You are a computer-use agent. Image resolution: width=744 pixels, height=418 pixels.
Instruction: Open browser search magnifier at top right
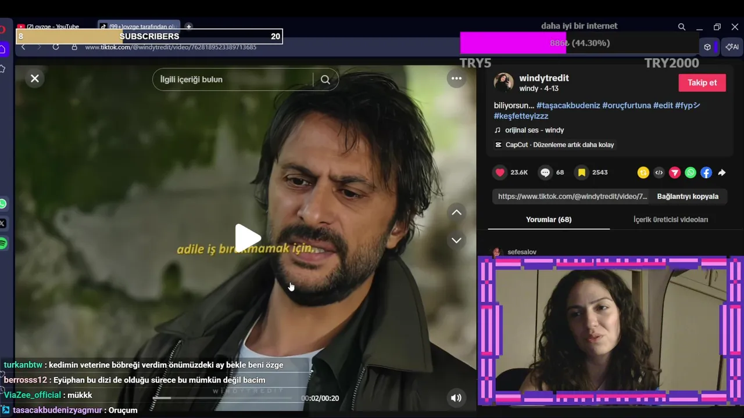681,27
